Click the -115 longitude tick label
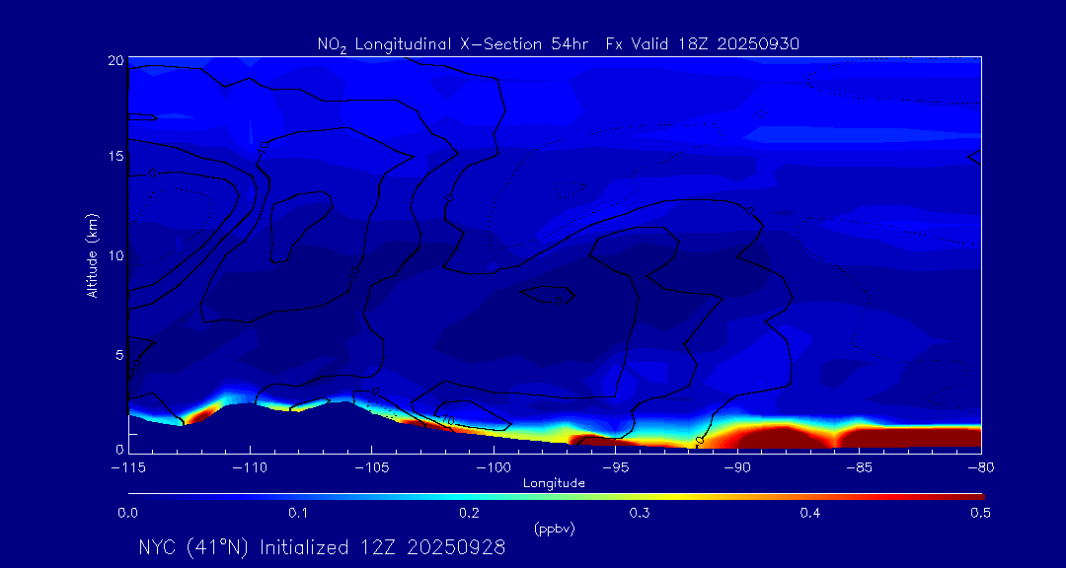This screenshot has width=1066, height=568. (128, 466)
